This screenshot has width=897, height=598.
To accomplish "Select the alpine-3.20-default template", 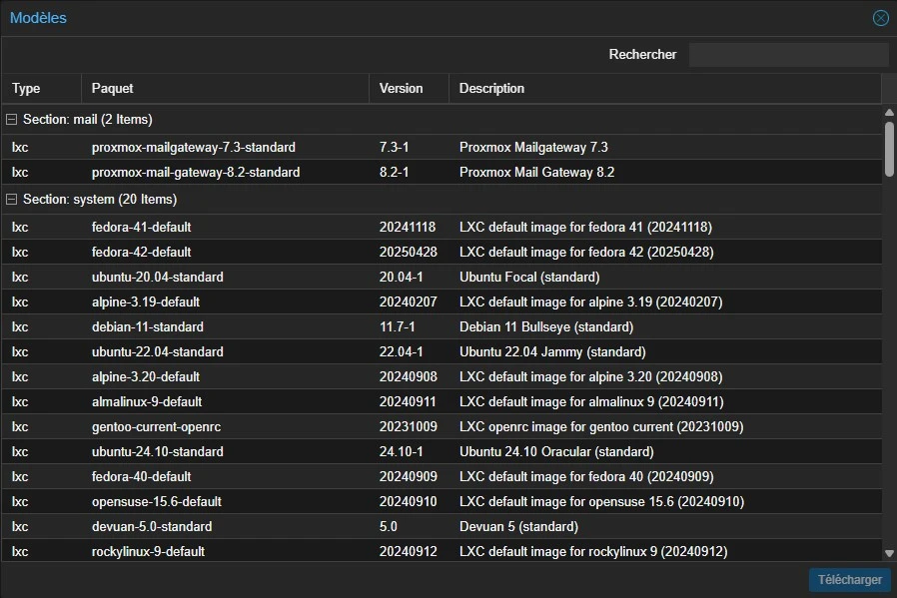I will (442, 376).
